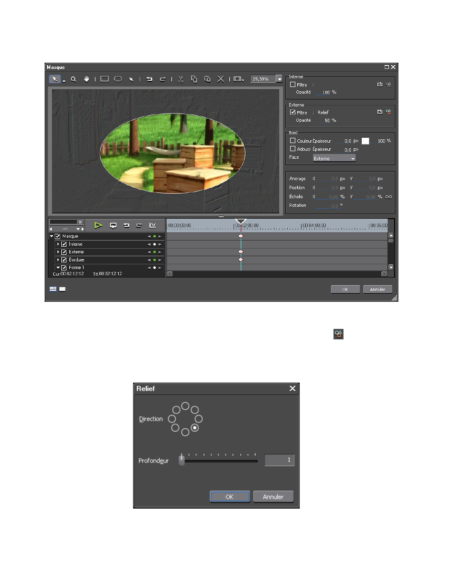
Task: Delete selection with the X icon
Action: pyautogui.click(x=220, y=79)
